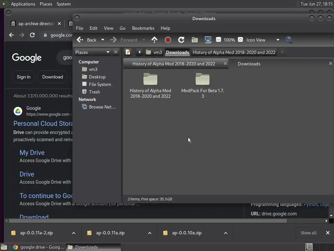The image size is (334, 251).
Task: Close the Downloads file manager tab
Action: coord(331,63)
